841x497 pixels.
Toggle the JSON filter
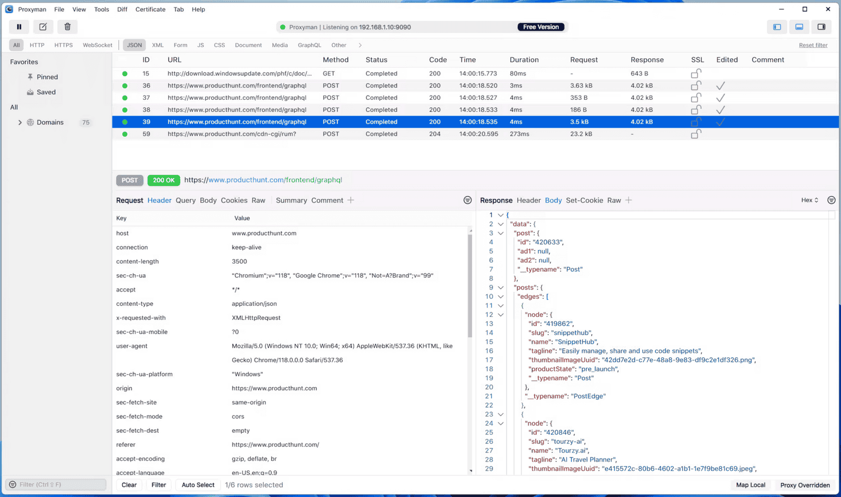click(134, 45)
